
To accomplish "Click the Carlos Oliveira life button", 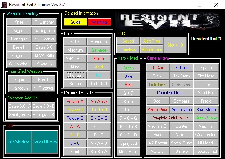I will pos(45,142).
